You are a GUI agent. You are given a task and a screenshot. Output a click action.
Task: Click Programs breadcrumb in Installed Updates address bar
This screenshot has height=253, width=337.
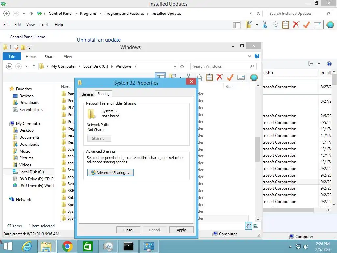click(x=88, y=14)
